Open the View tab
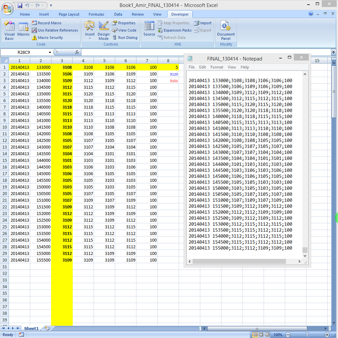 [x=157, y=14]
